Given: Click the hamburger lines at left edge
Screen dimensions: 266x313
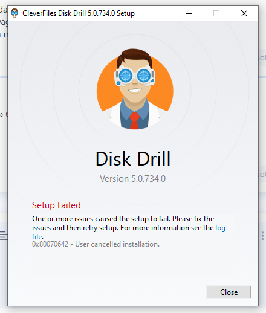Looking at the screenshot, I should click(x=4, y=236).
